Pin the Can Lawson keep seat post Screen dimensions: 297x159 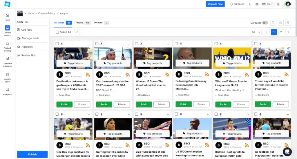102,44
